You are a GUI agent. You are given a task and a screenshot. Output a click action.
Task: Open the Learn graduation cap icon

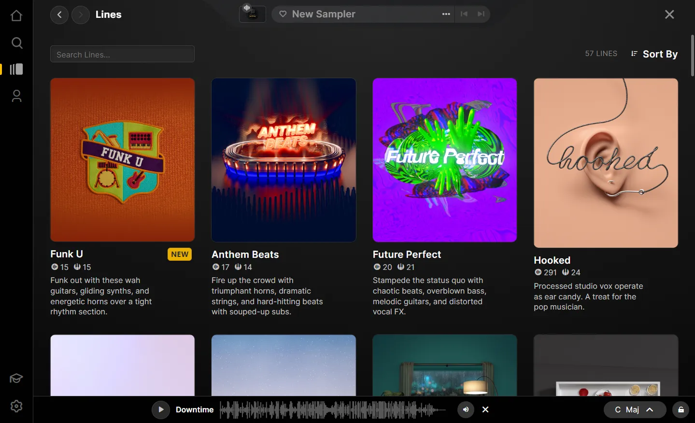click(x=16, y=378)
